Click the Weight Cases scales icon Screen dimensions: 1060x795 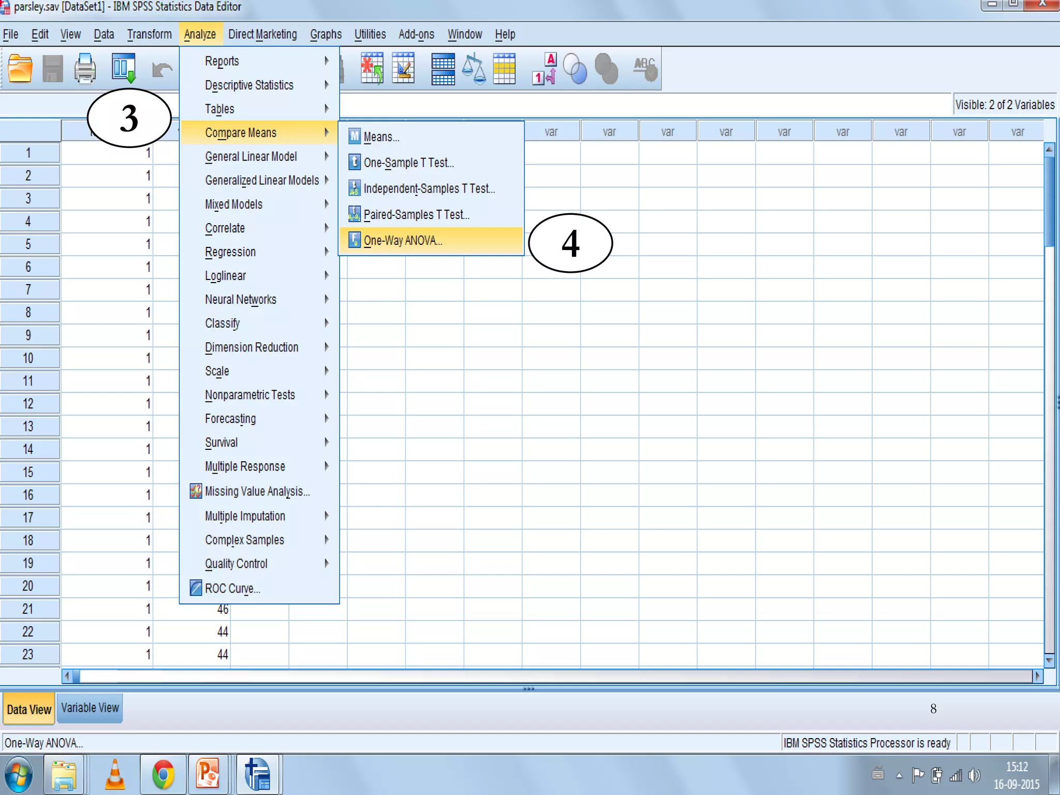click(474, 68)
